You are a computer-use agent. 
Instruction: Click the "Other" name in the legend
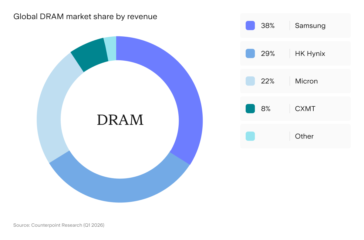pyautogui.click(x=304, y=136)
